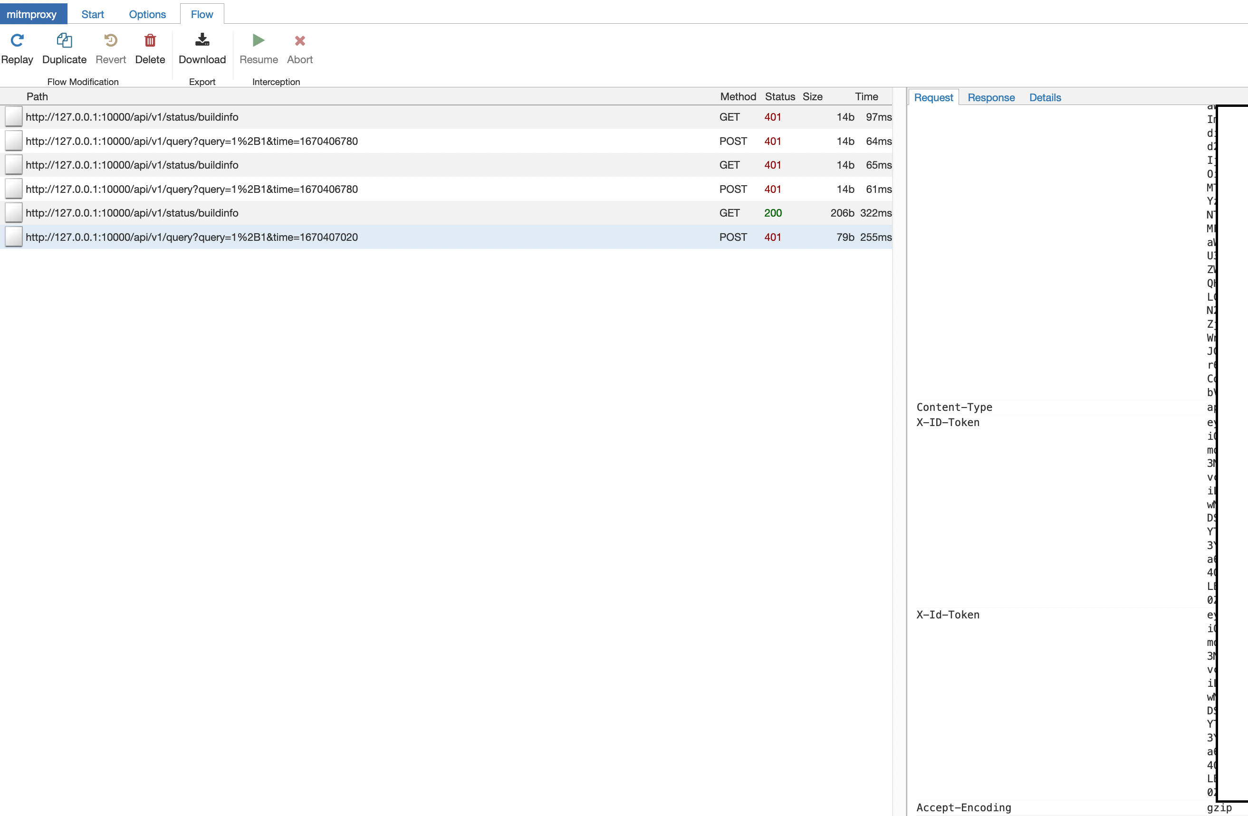1248x816 pixels.
Task: Click the Revert modification icon
Action: [x=110, y=41]
